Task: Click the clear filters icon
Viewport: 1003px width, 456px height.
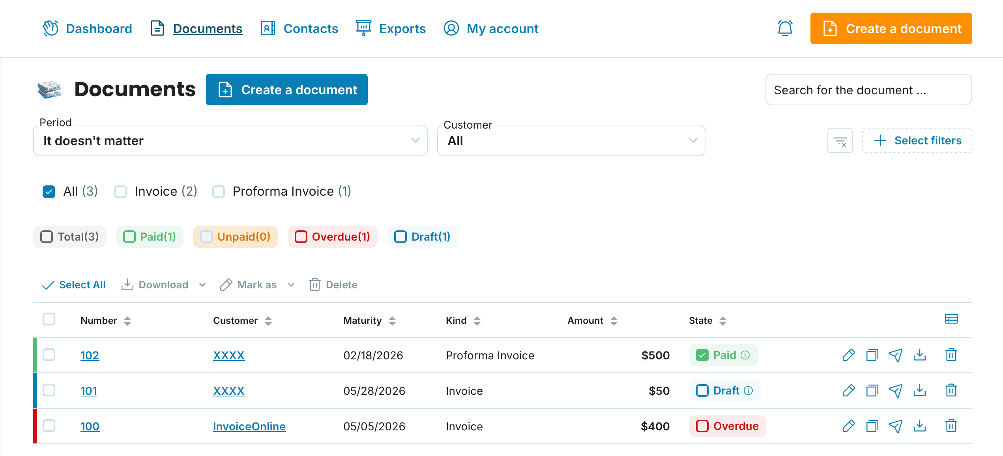Action: (x=840, y=140)
